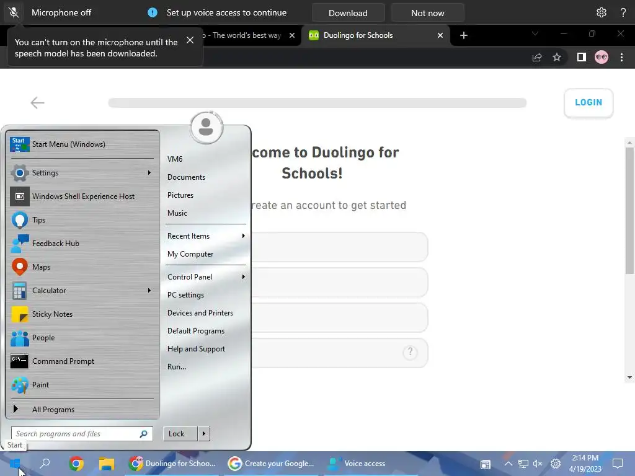Launch Maps app

81,267
